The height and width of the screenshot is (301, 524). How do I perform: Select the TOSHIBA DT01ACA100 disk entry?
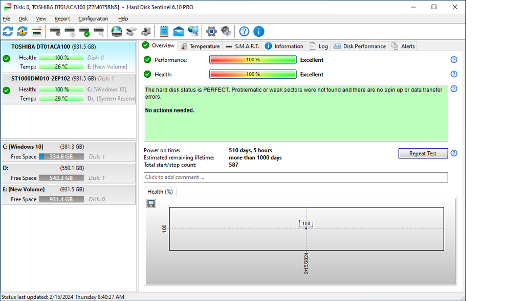tap(69, 56)
